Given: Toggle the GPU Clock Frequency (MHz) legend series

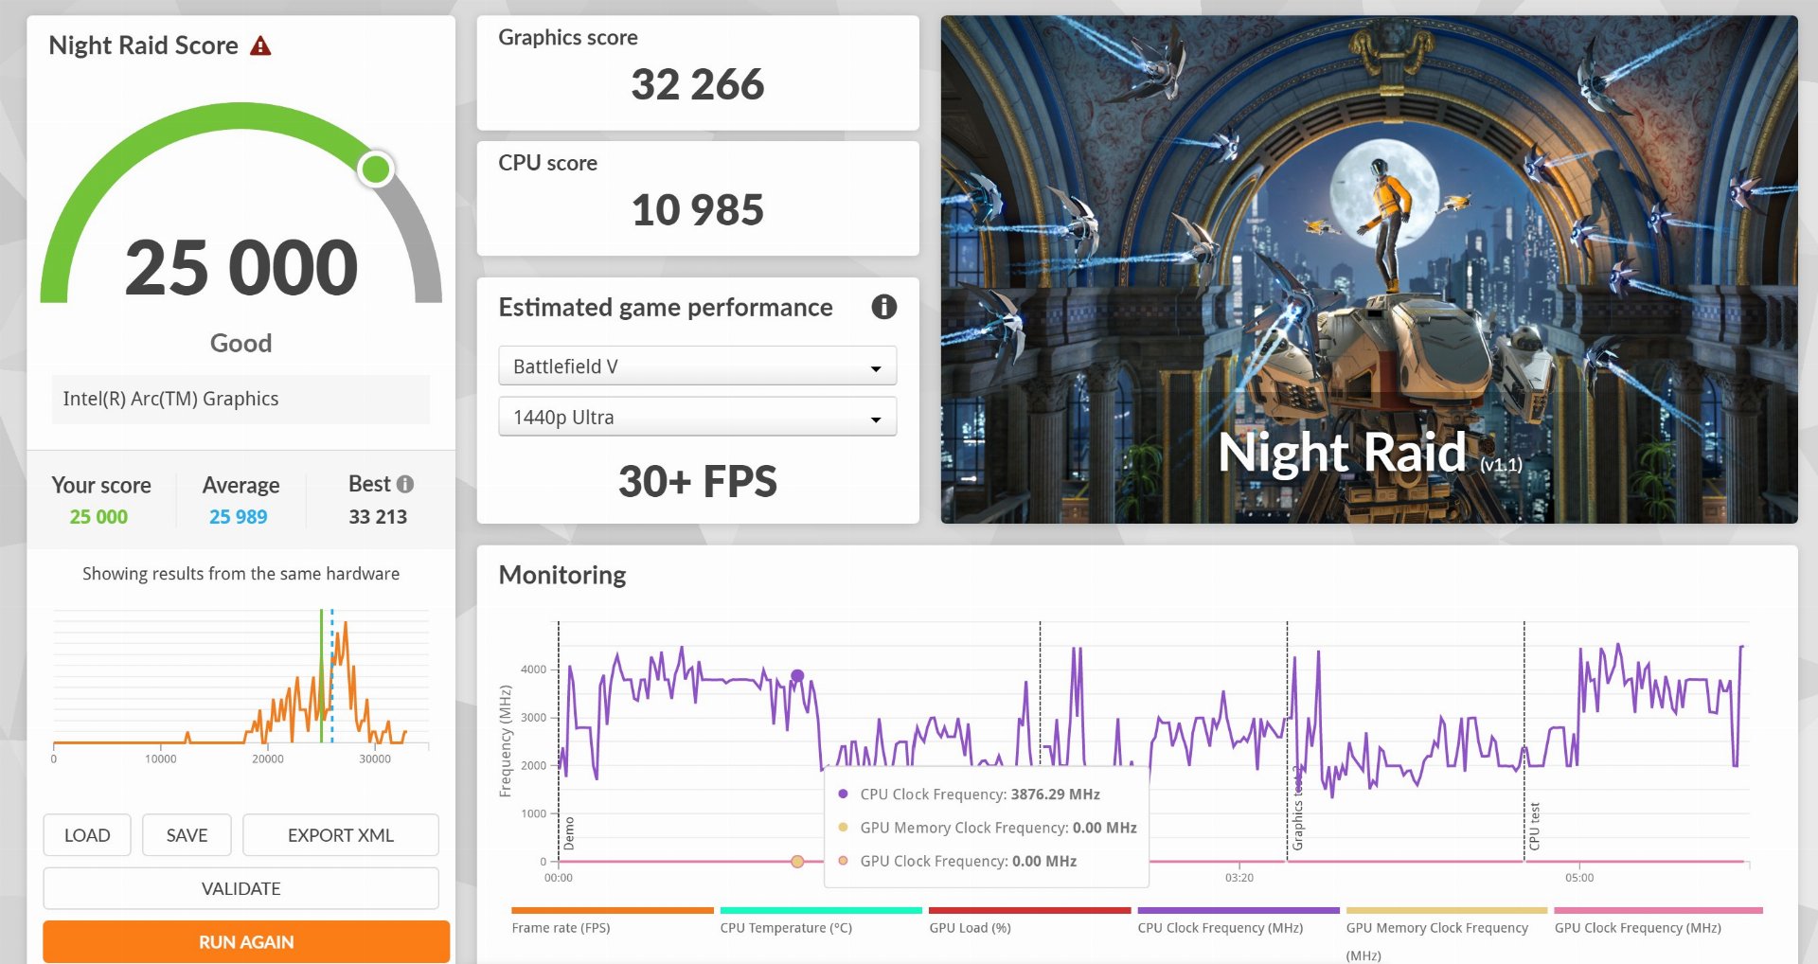Looking at the screenshot, I should pos(1658,920).
